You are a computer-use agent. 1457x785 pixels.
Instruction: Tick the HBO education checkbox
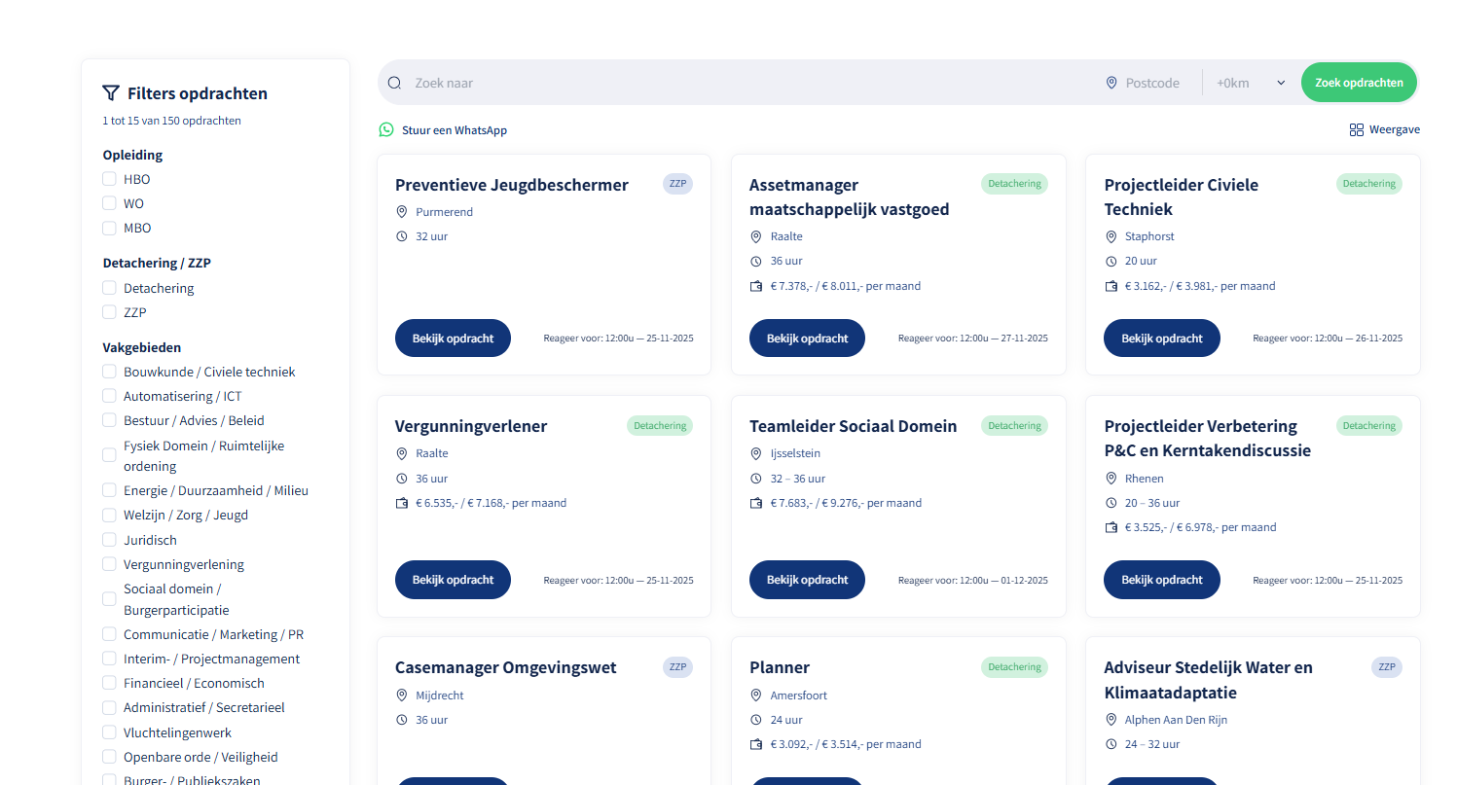110,179
